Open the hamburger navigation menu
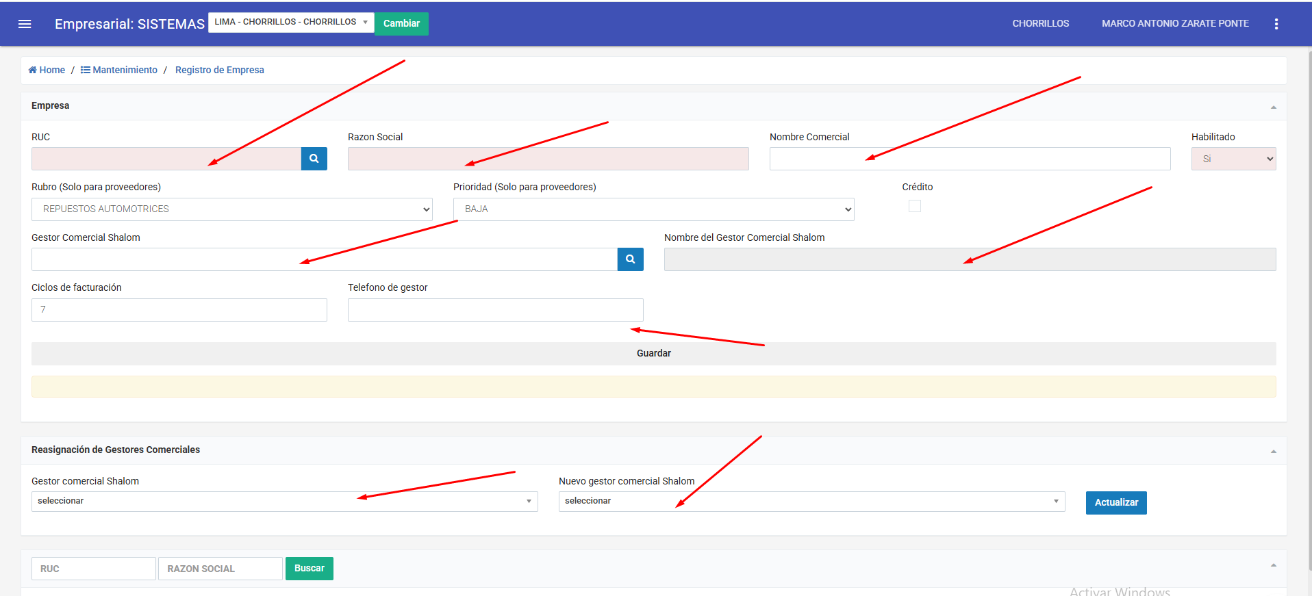Screen dimensions: 1312x596 coord(25,24)
